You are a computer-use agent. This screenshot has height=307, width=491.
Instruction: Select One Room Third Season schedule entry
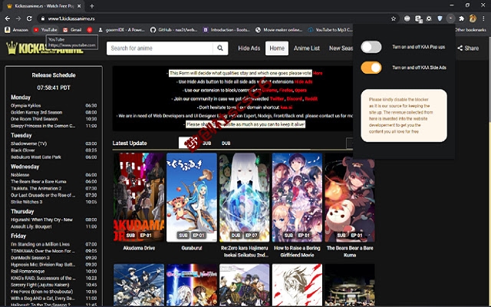click(x=34, y=119)
